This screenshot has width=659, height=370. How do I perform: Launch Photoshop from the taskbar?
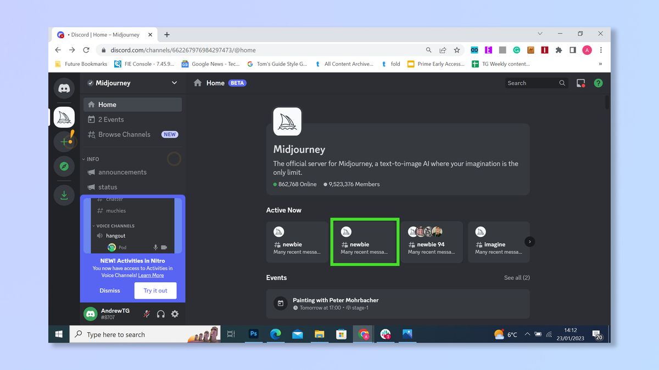pos(253,334)
